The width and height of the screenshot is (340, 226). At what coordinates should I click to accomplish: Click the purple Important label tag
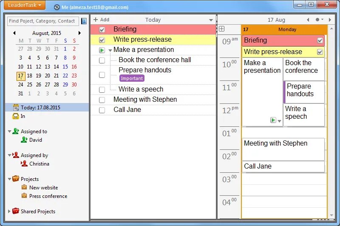[x=132, y=78]
